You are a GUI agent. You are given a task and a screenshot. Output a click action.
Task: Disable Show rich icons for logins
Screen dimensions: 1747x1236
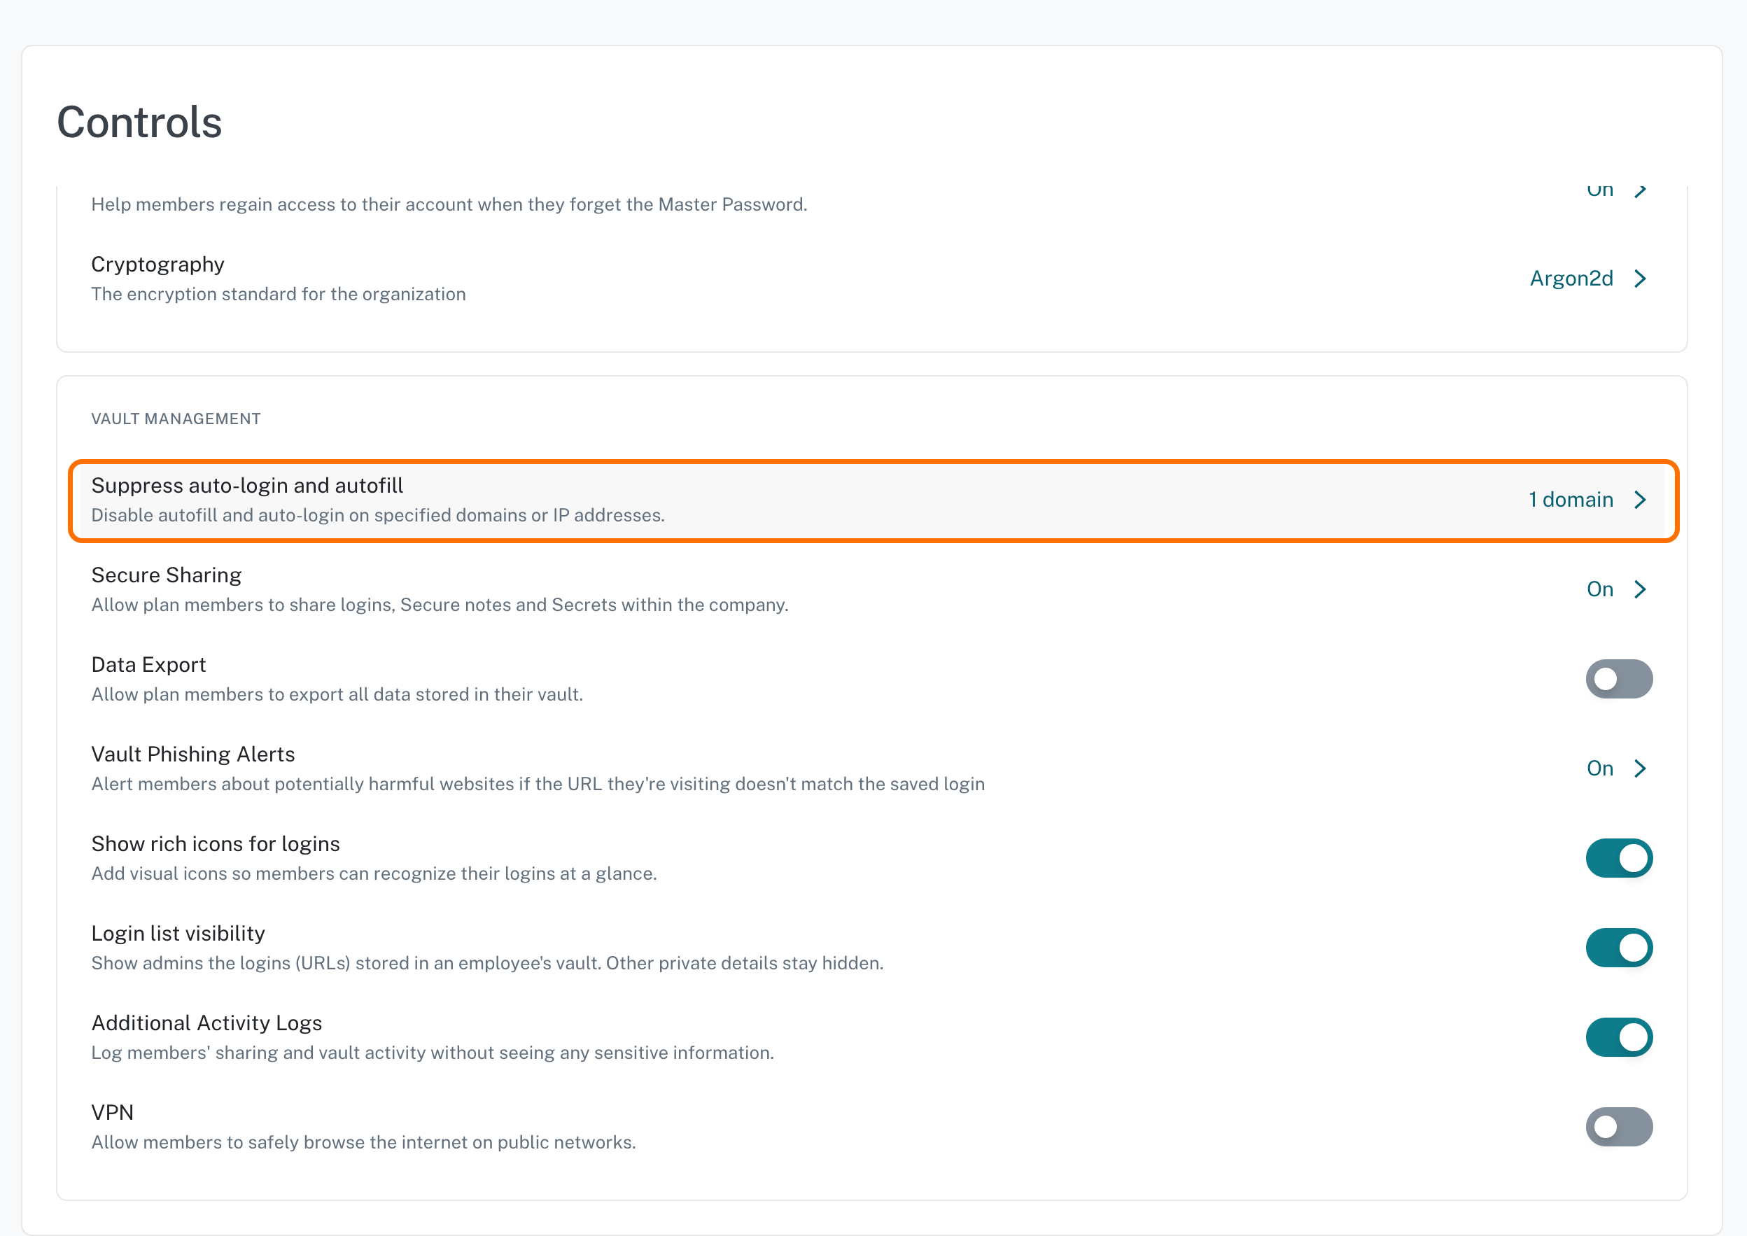tap(1618, 858)
